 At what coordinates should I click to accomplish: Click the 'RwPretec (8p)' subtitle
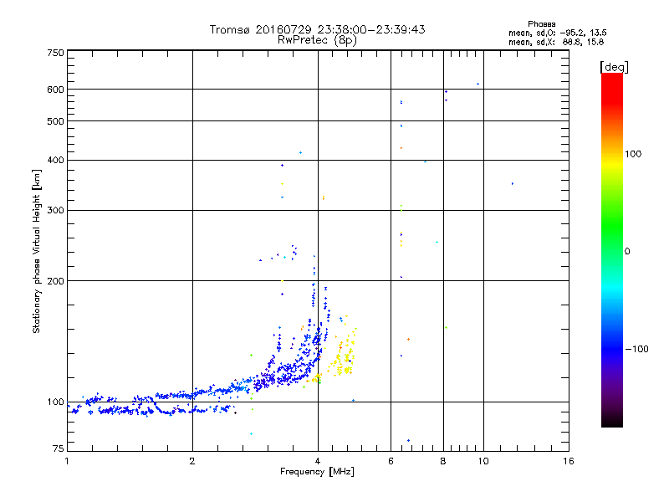coord(317,40)
